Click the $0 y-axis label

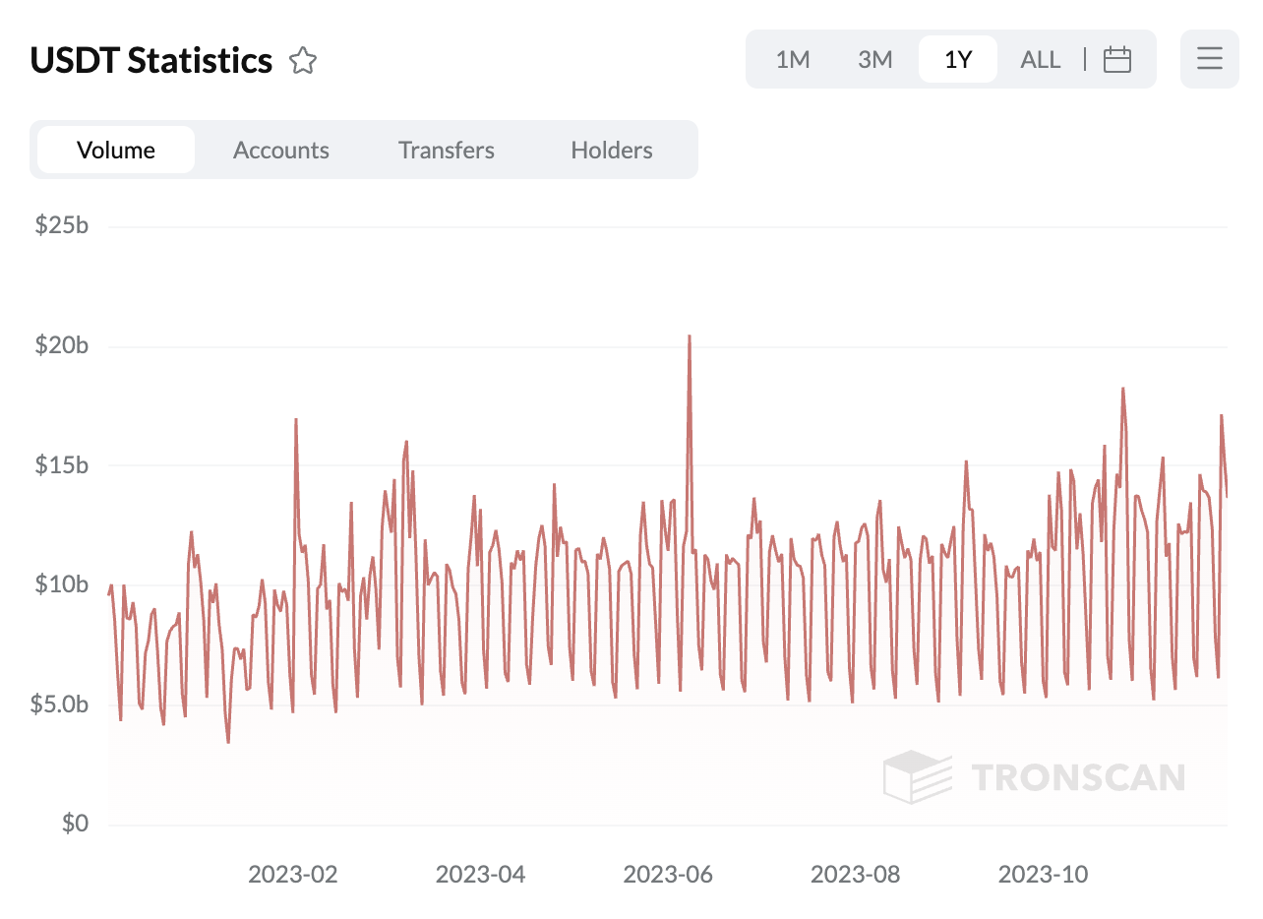click(x=75, y=824)
